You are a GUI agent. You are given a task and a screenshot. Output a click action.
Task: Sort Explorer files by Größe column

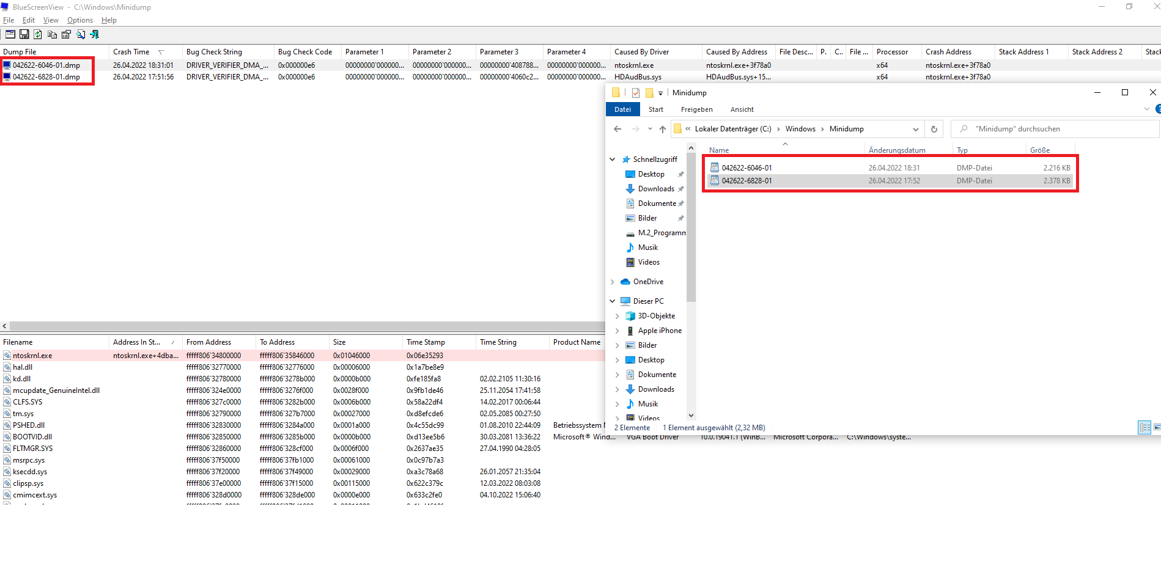coord(1040,150)
